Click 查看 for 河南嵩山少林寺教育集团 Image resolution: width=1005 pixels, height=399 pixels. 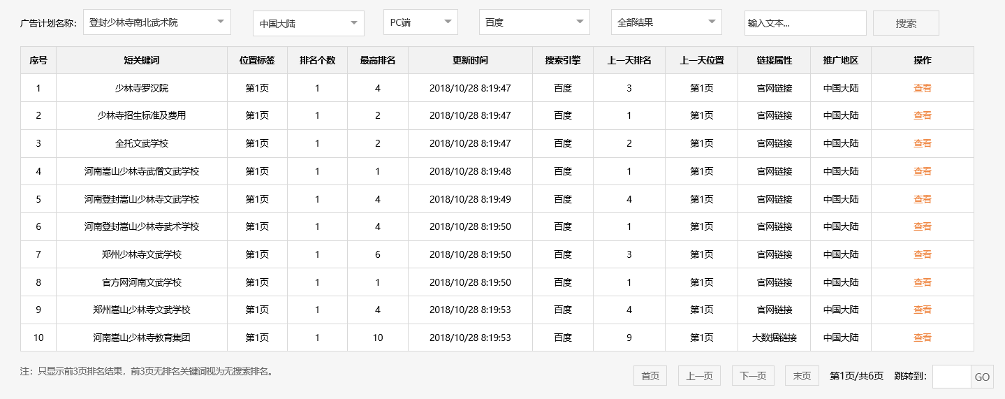tap(922, 338)
